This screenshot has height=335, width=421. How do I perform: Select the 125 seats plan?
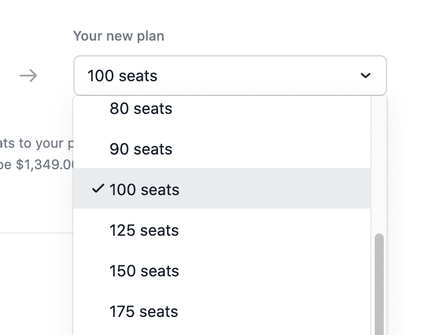pos(144,230)
